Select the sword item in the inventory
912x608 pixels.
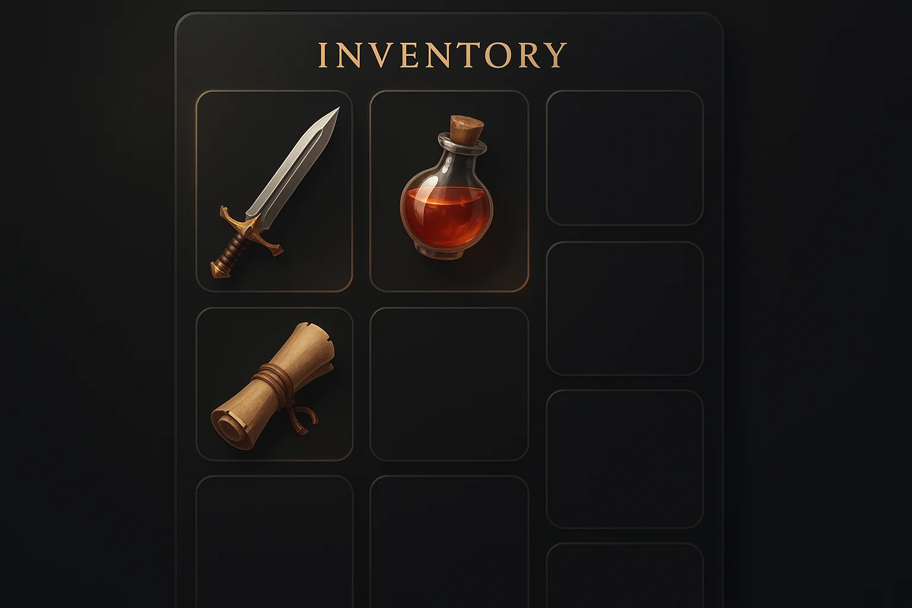click(274, 191)
